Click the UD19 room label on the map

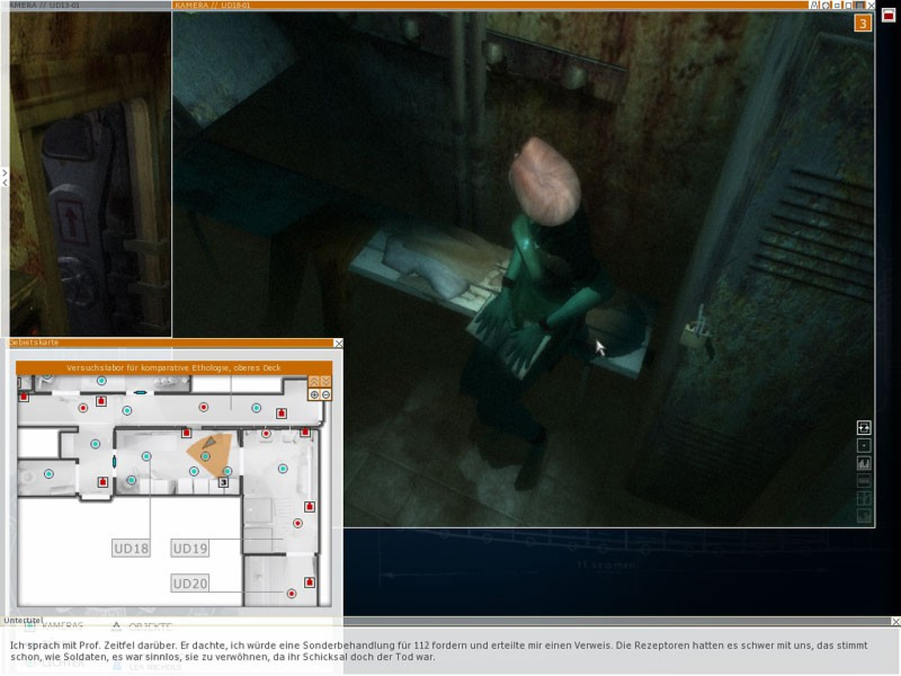click(190, 549)
